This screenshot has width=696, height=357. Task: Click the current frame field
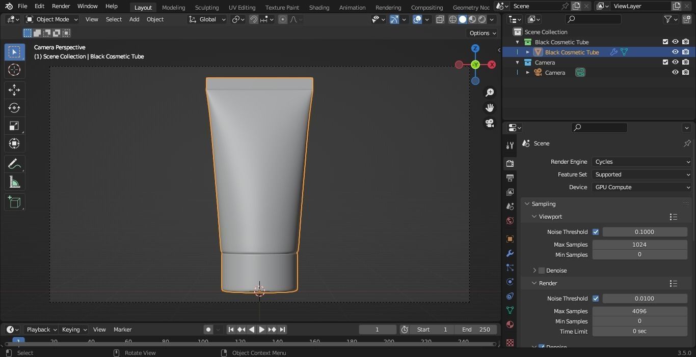coord(378,330)
